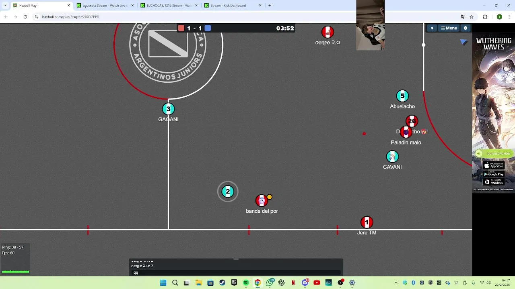Open Steam from taskbar

222,283
